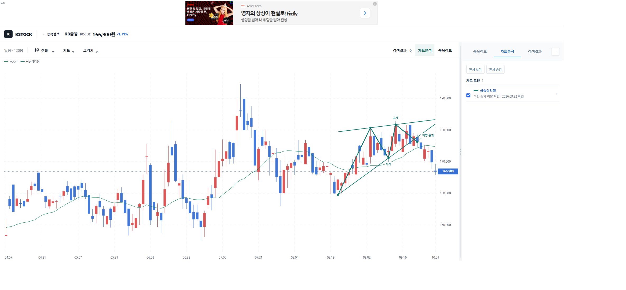Click the candlestick chart type icon
Screen dimensions: 626x290
tap(36, 50)
